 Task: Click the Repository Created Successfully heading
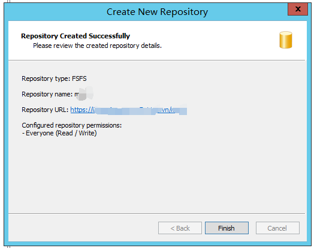76,36
